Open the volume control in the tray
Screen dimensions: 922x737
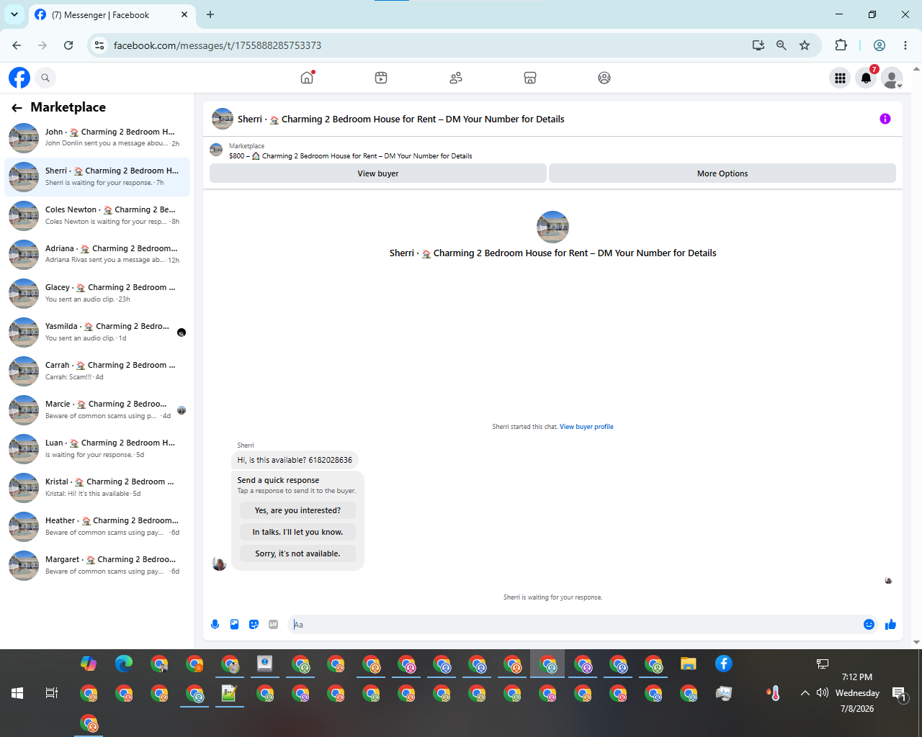coord(823,693)
